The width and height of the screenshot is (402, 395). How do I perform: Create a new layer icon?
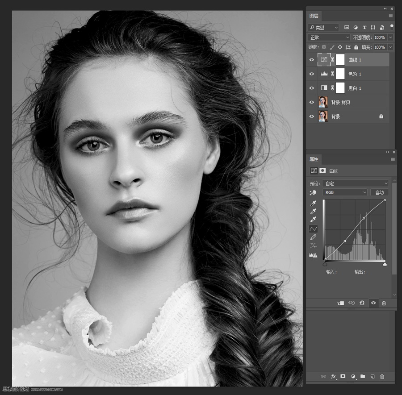[372, 376]
